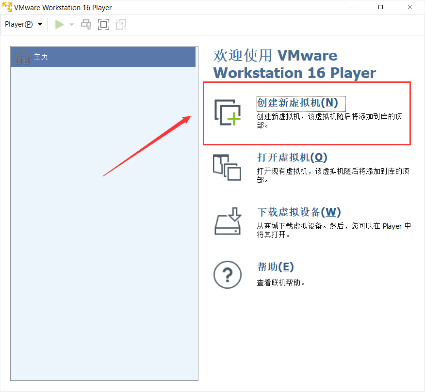
Task: Open the 打开虚拟机(O) link
Action: (x=292, y=157)
